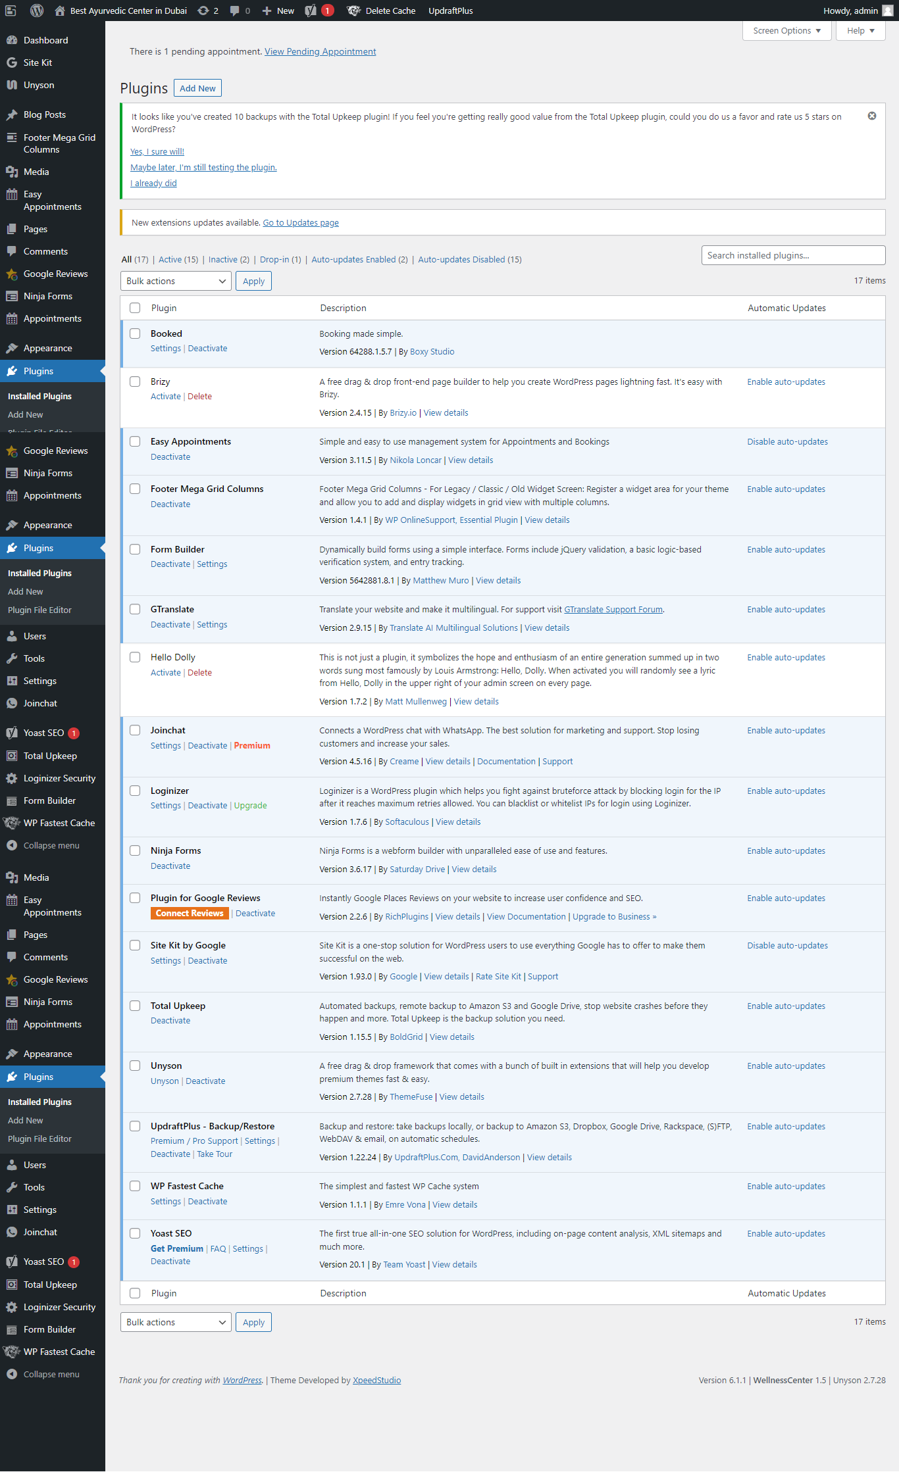Click the Dashboard gauge icon in the sidebar
This screenshot has height=1472, width=899.
[x=12, y=40]
